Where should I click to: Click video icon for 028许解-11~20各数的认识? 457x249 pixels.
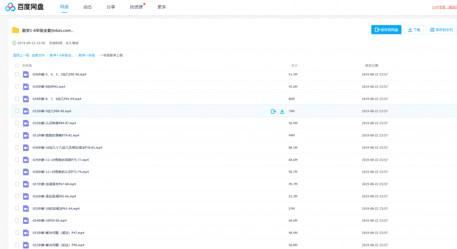26,172
